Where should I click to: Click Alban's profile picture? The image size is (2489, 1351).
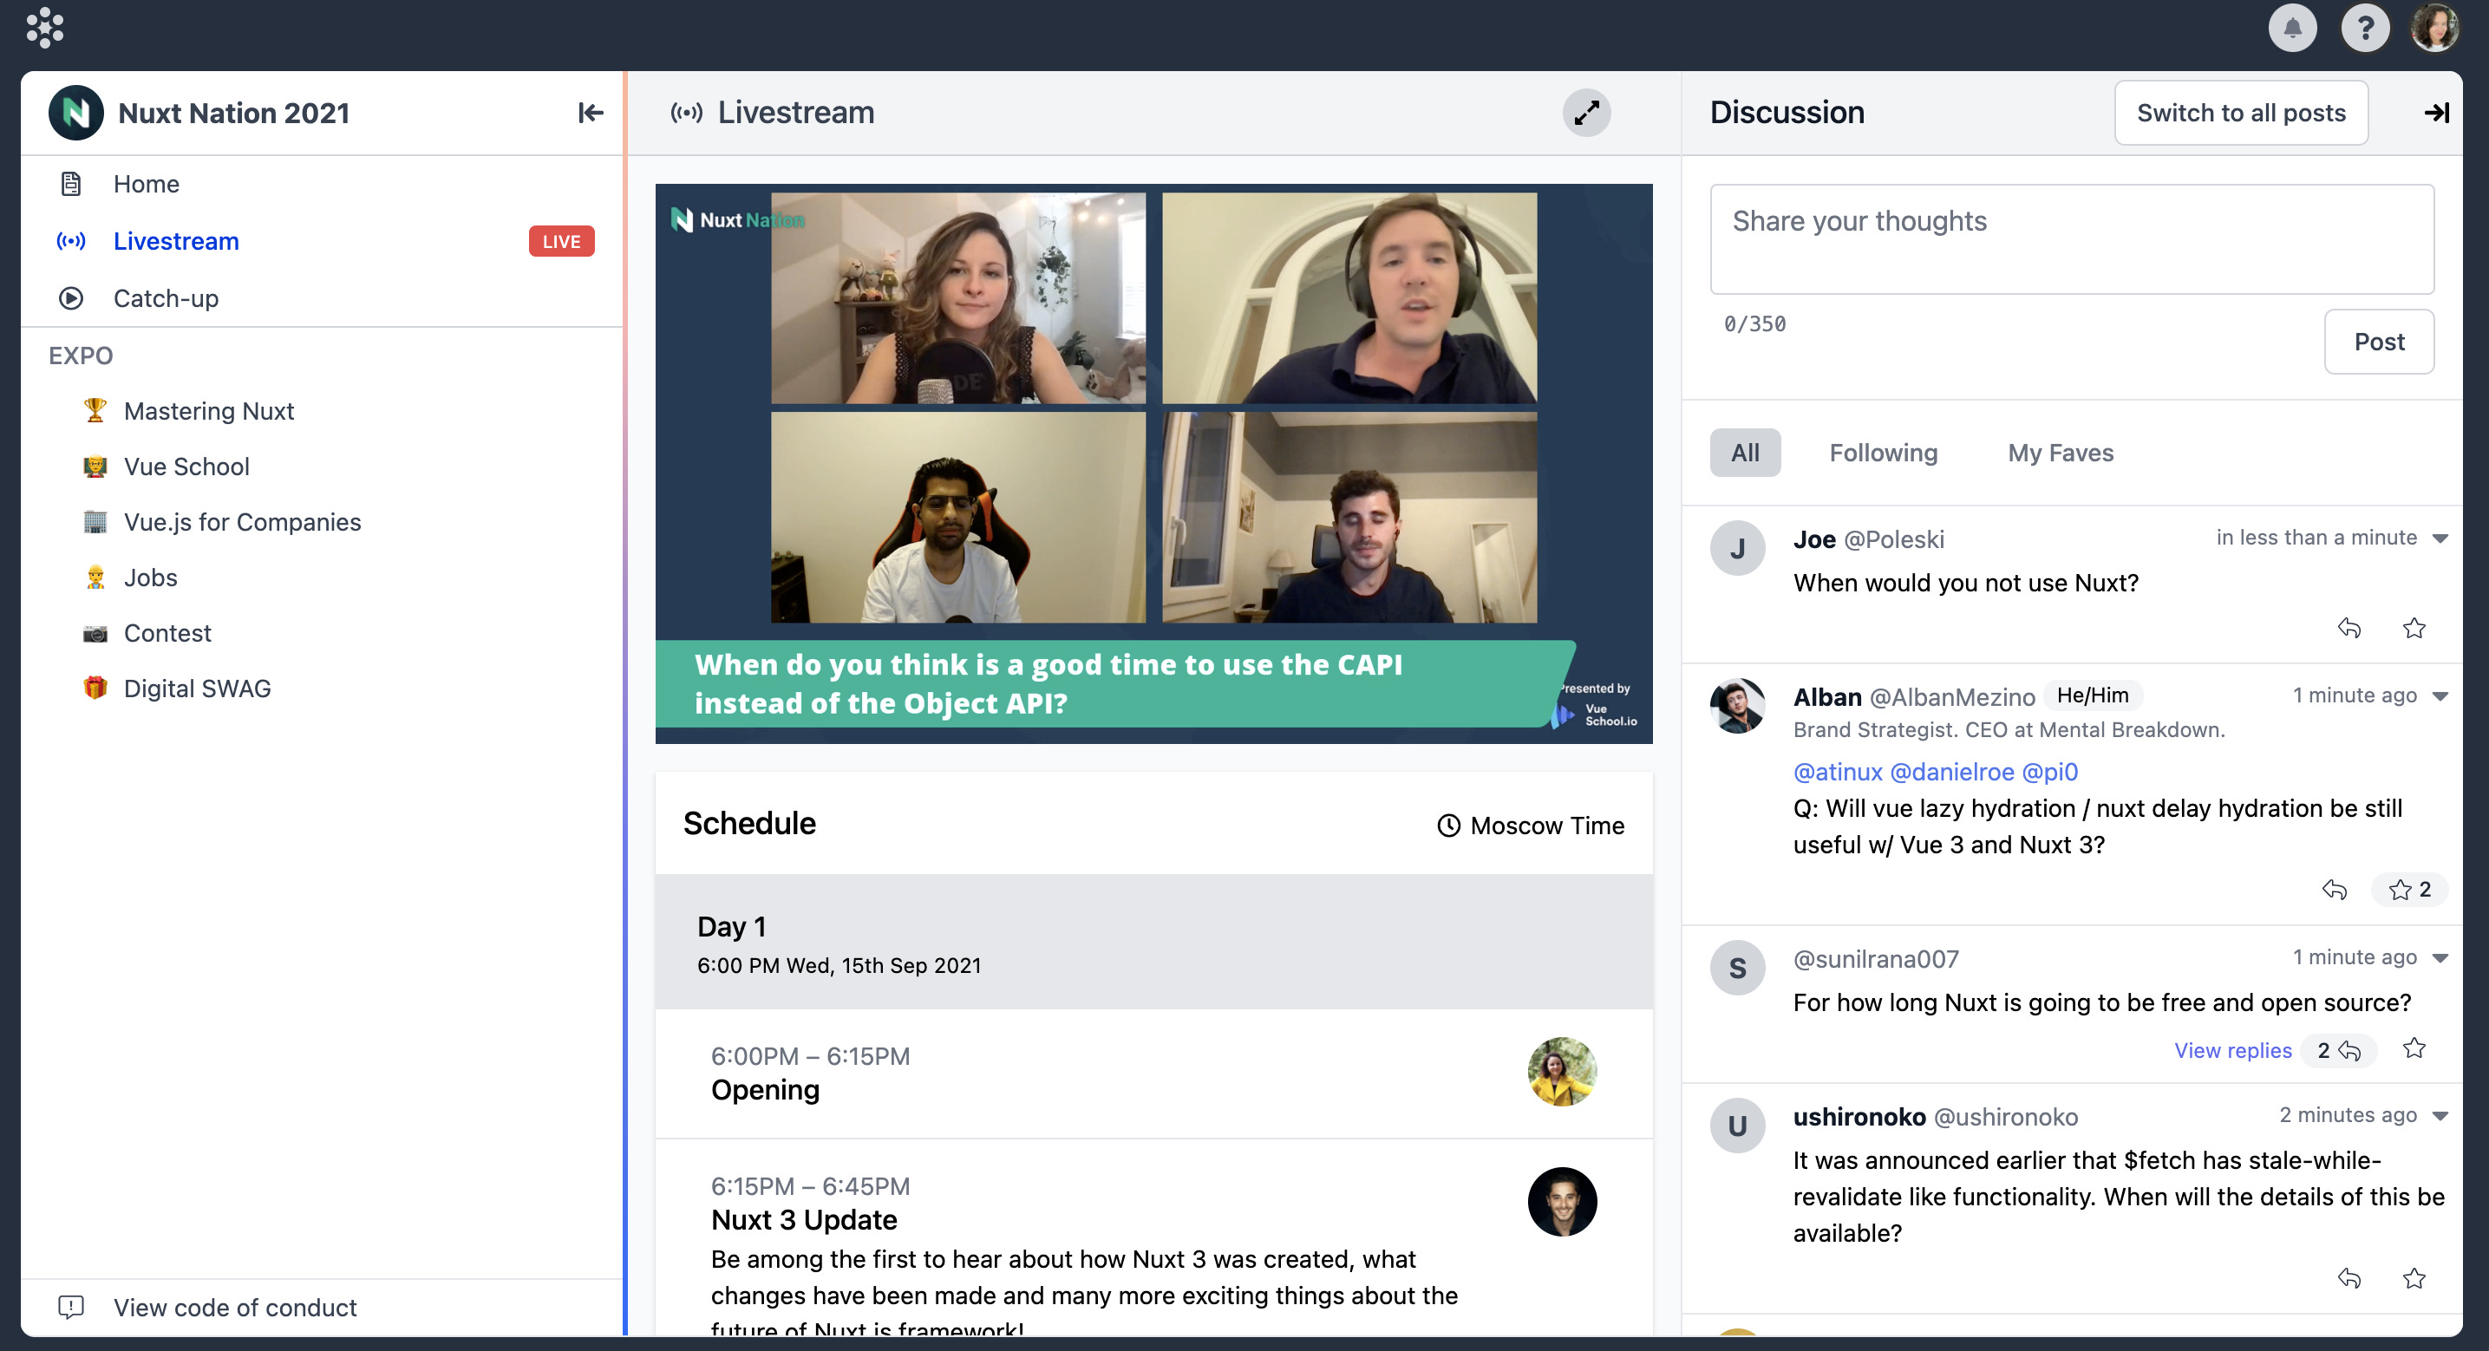tap(1736, 706)
